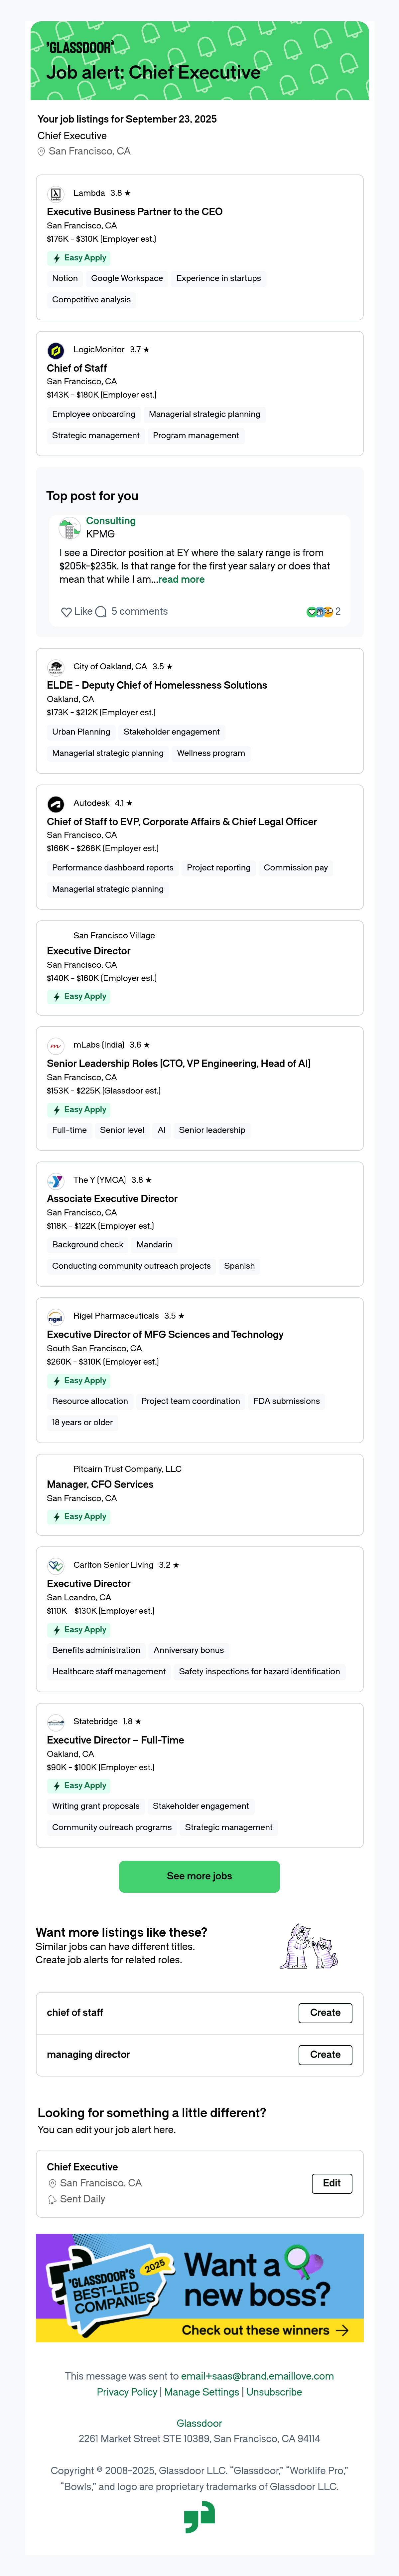
Task: Click the Carlton Senior Living logo icon
Action: [56, 1565]
